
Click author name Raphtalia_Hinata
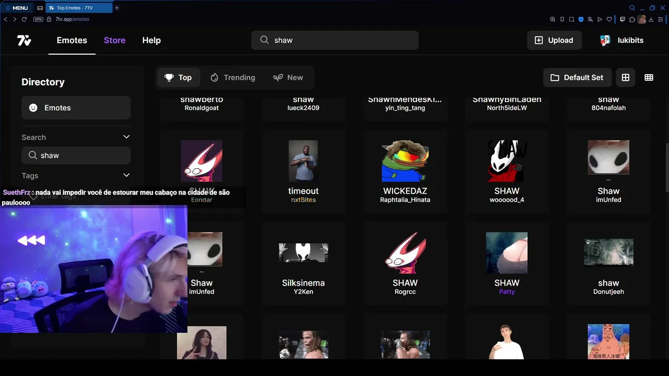[405, 199]
